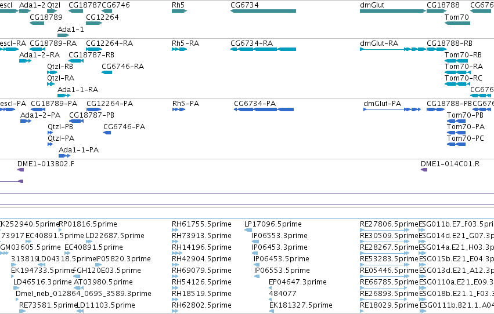Click EST AT03980.5prime
The image size is (494, 314).
tap(78, 288)
